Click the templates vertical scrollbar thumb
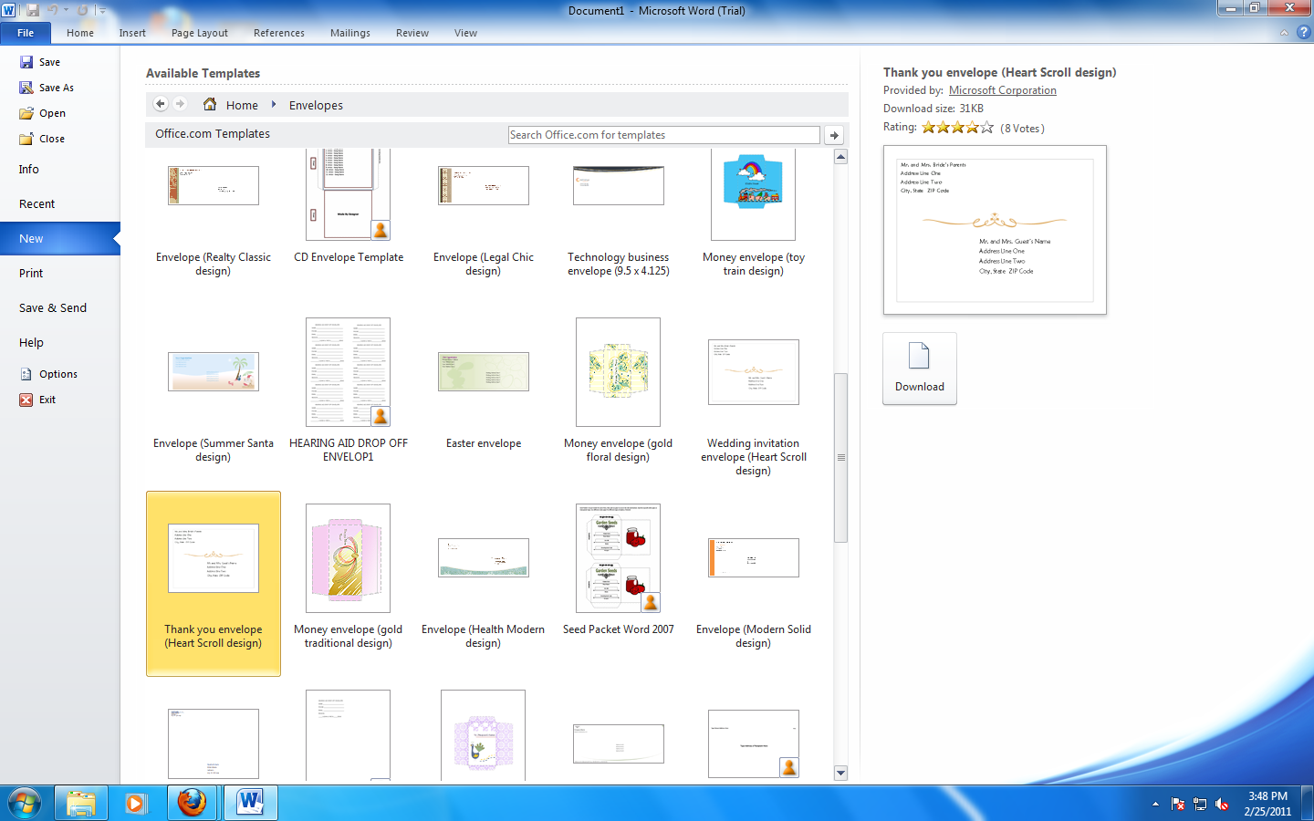 pyautogui.click(x=841, y=457)
